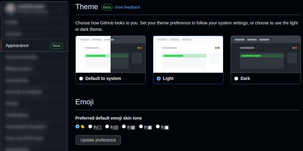Image resolution: width=303 pixels, height=151 pixels.
Task: Click the Update preference button
Action: click(98, 140)
